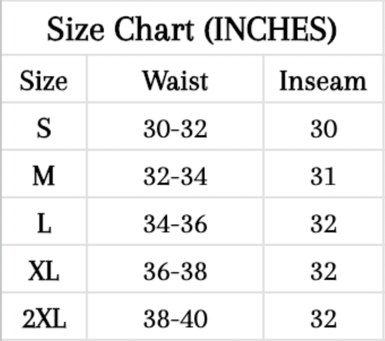Click the Size Chart (INCHES) title

point(192,29)
